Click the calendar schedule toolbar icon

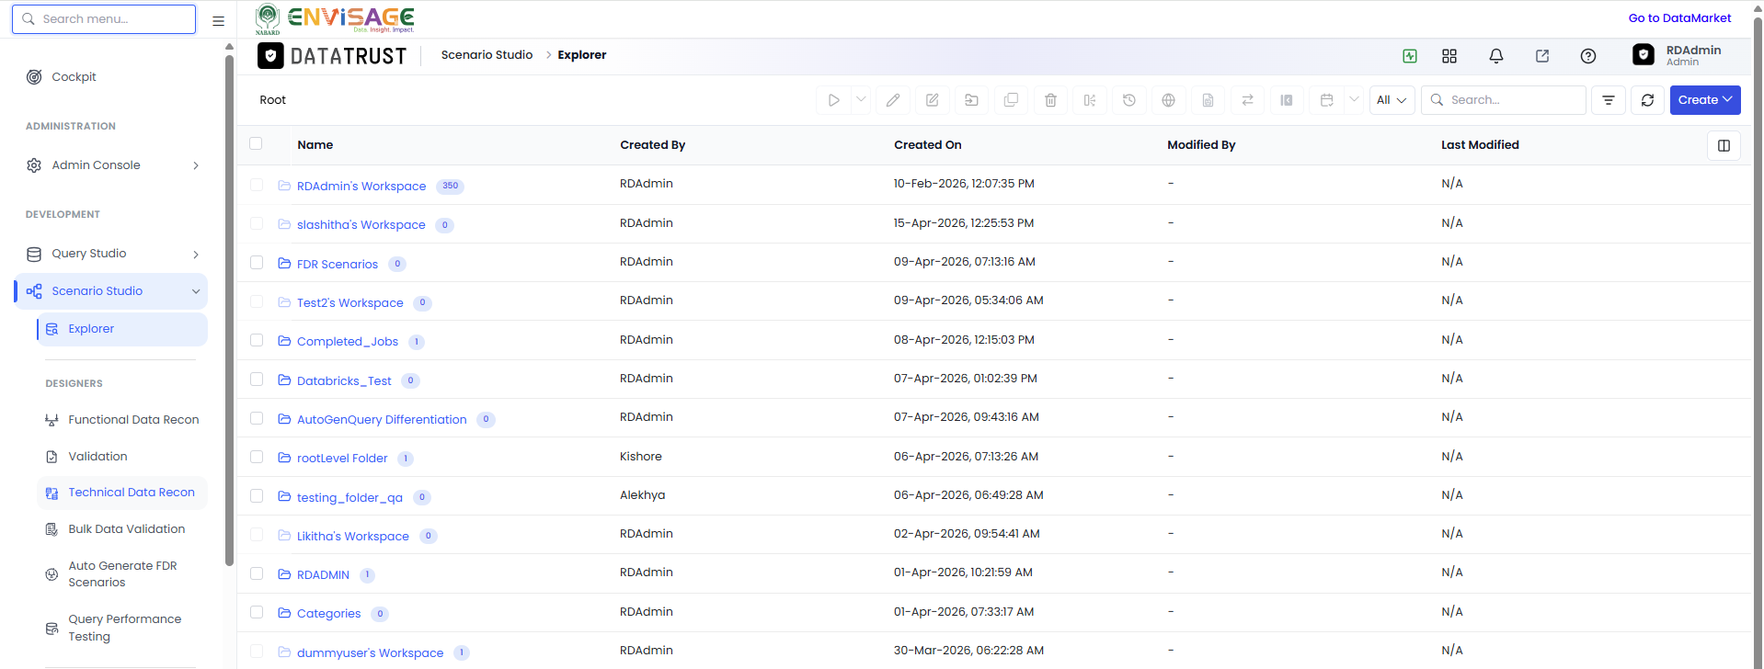tap(1326, 100)
